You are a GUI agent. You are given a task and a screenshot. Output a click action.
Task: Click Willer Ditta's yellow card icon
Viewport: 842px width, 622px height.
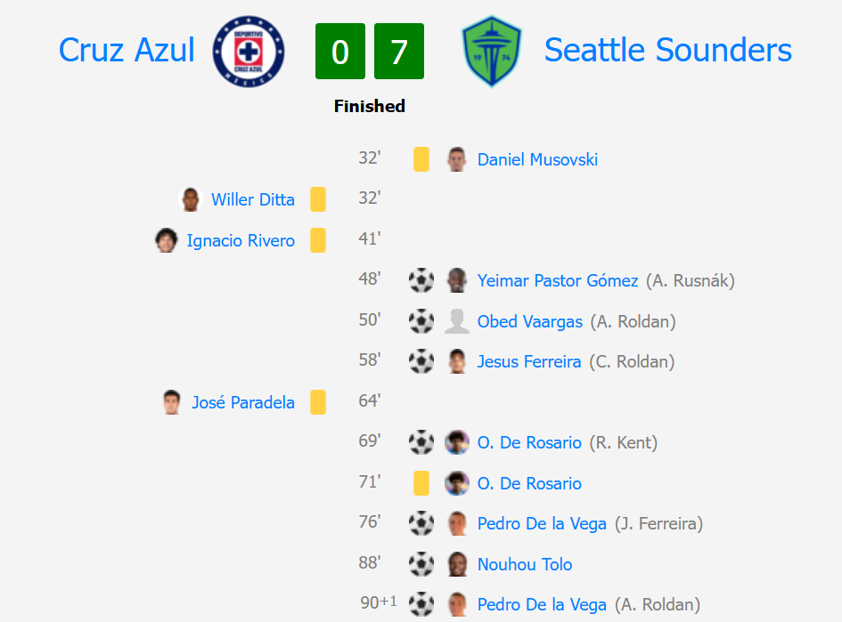pyautogui.click(x=318, y=199)
